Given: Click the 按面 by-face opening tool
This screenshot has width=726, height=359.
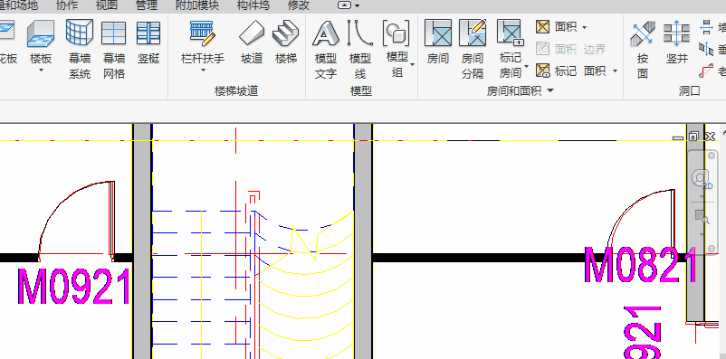Looking at the screenshot, I should (643, 49).
